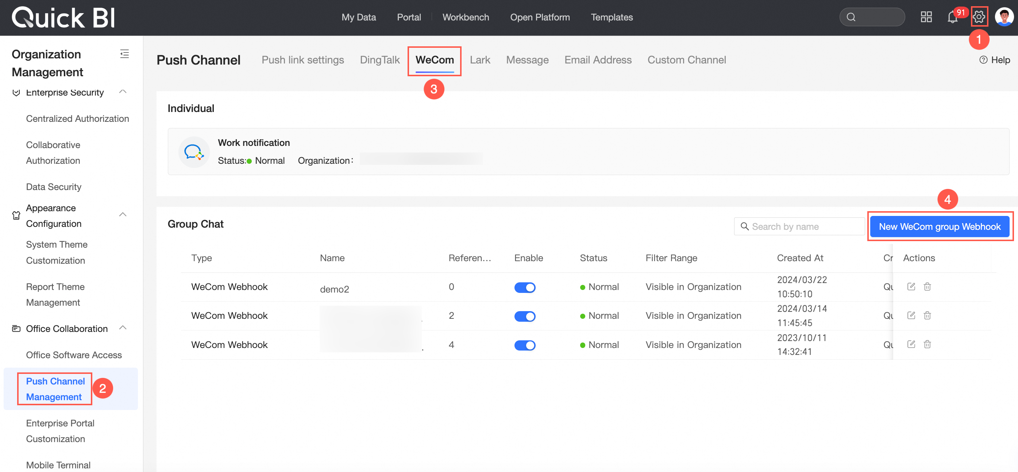Click New WeCom group Webhook button

point(939,227)
